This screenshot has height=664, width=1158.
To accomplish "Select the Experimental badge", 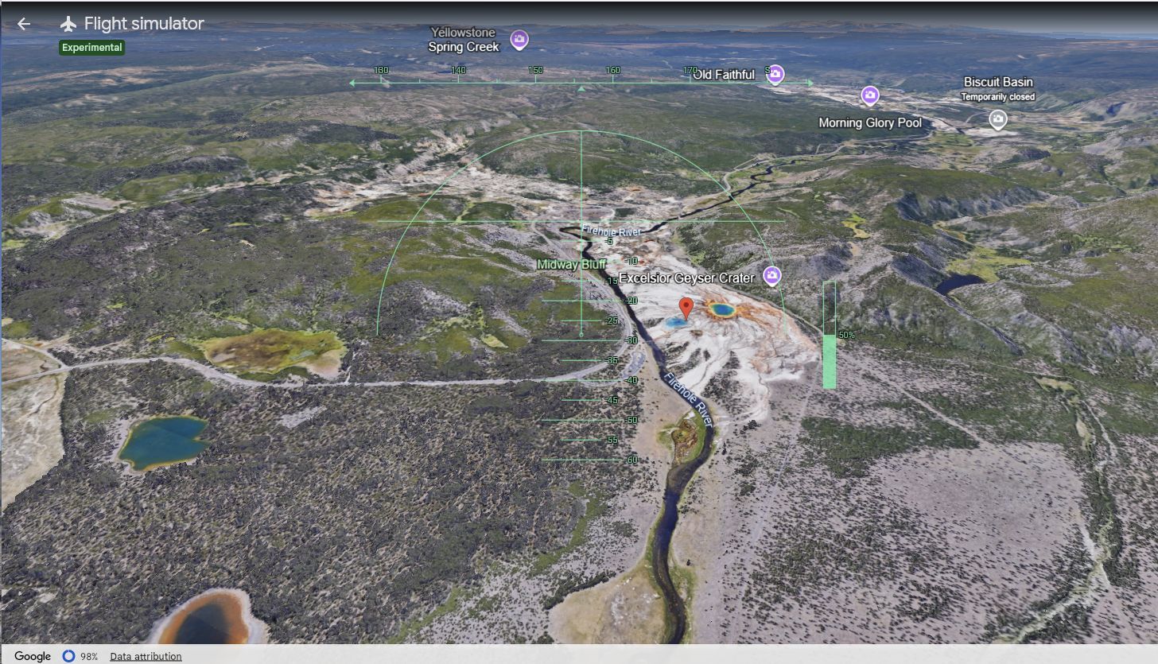I will point(92,48).
